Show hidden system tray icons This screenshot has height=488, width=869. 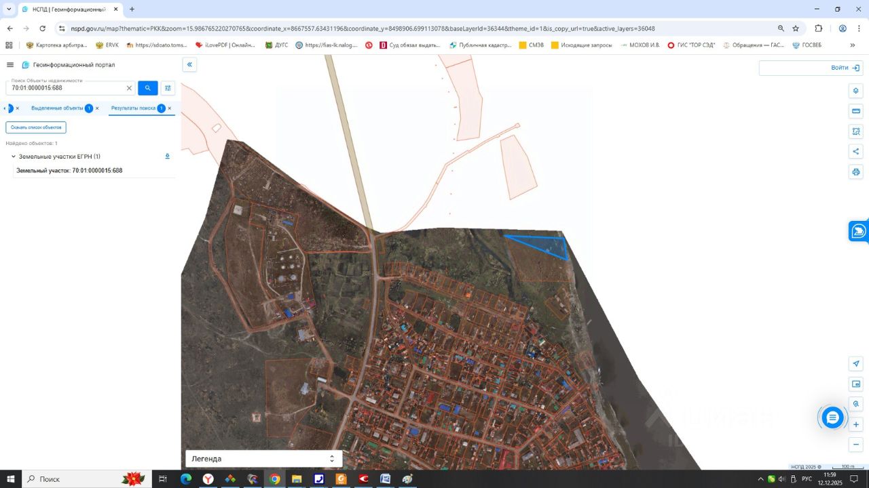coord(760,479)
